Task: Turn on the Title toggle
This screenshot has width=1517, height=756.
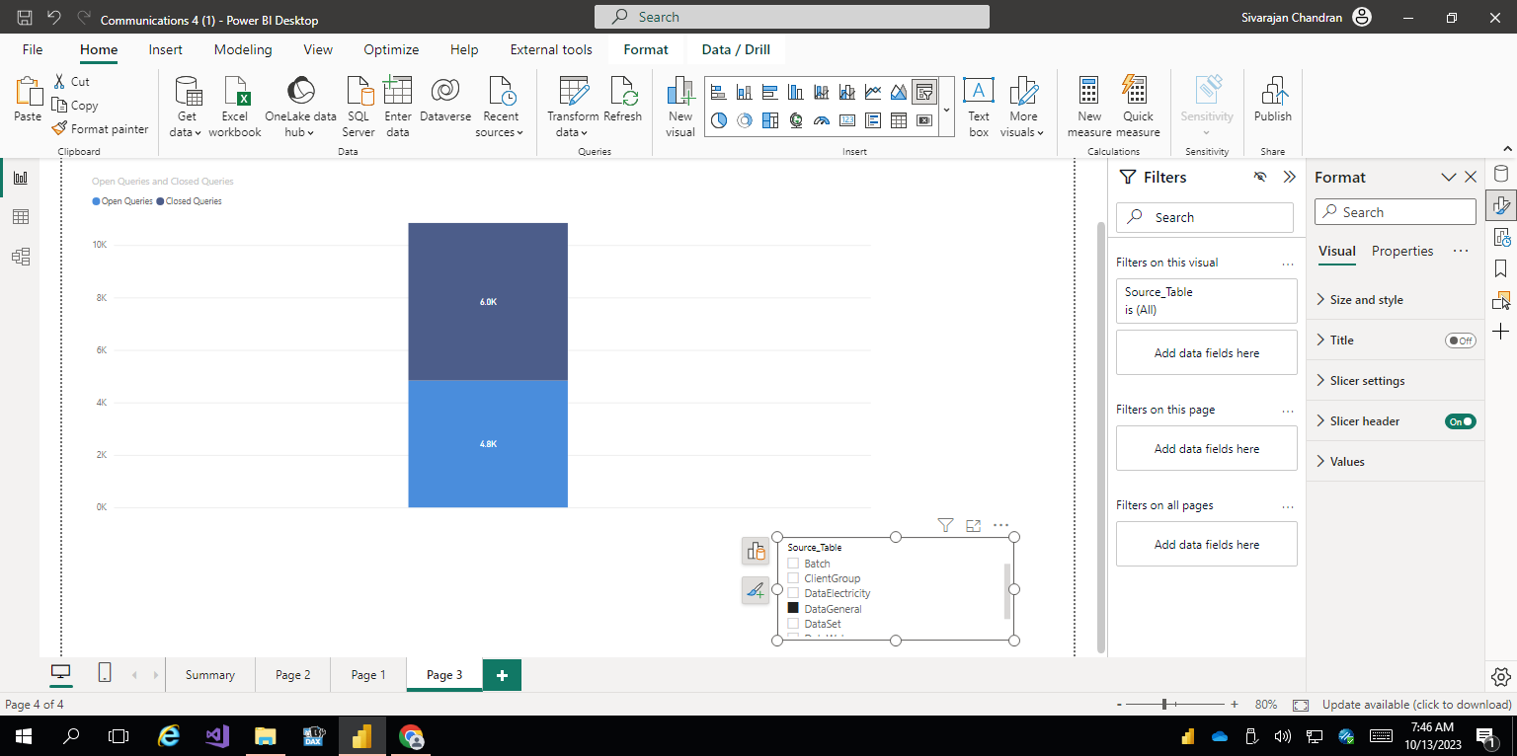Action: tap(1460, 340)
